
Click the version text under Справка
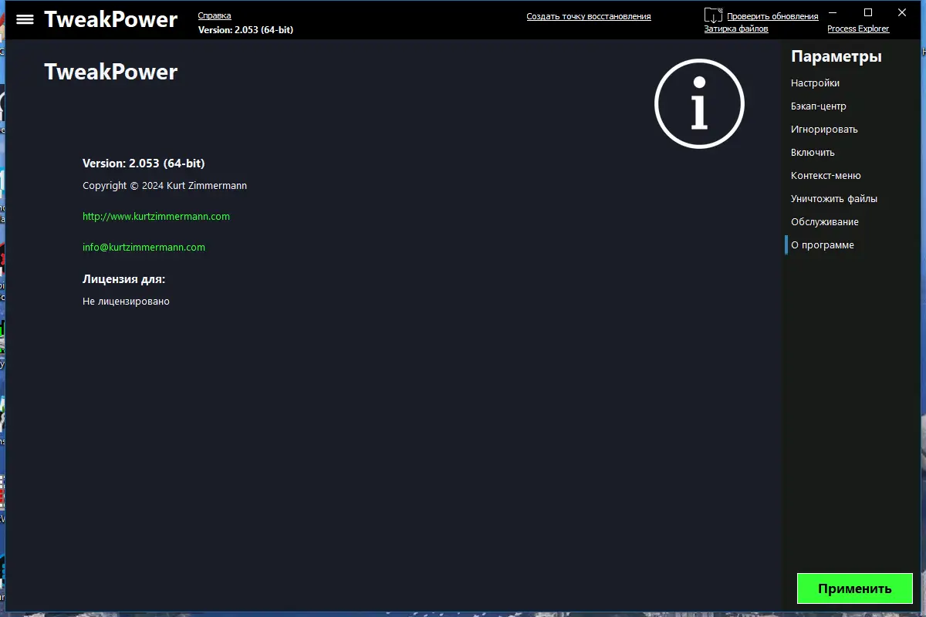click(x=245, y=30)
